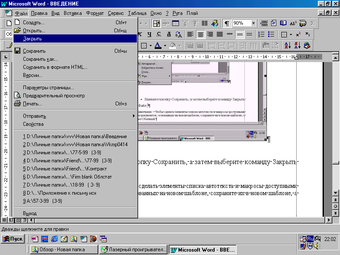The image size is (340, 255).
Task: Switch to Лазерный проигрыватель taskbar button
Action: (133, 249)
